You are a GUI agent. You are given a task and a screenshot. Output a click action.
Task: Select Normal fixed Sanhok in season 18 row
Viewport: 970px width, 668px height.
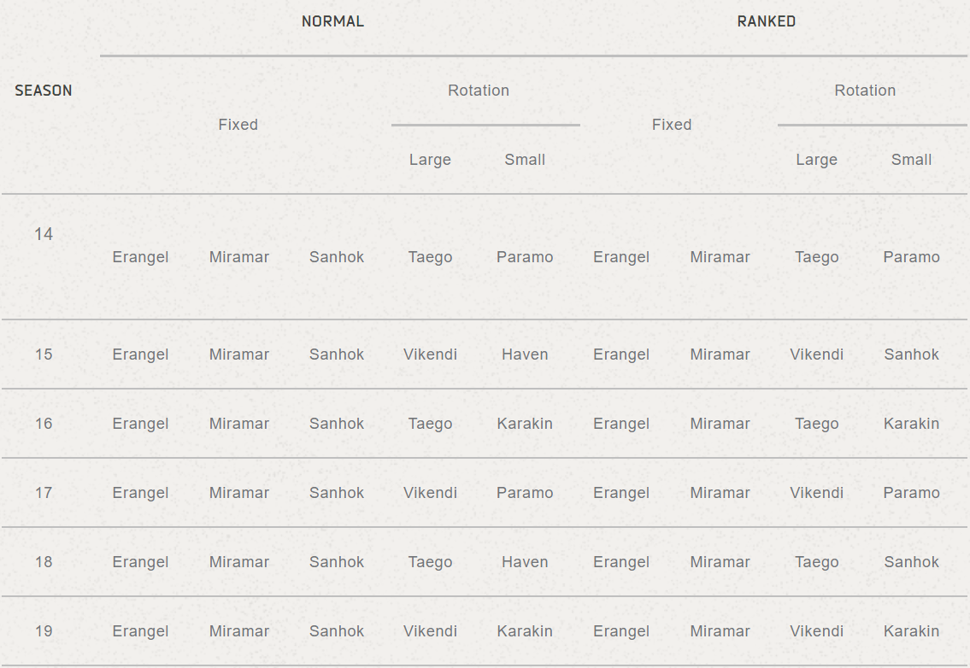click(x=337, y=562)
